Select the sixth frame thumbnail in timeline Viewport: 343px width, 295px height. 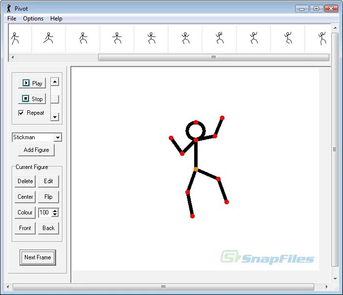tap(185, 39)
